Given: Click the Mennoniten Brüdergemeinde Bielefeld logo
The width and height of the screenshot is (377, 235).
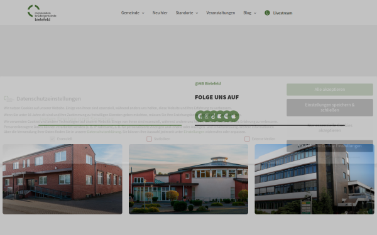Looking at the screenshot, I should pos(42,13).
